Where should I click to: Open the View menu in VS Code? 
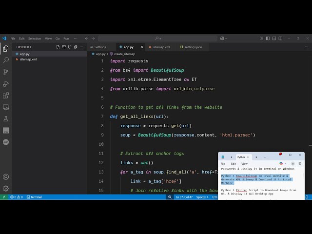(x=48, y=39)
